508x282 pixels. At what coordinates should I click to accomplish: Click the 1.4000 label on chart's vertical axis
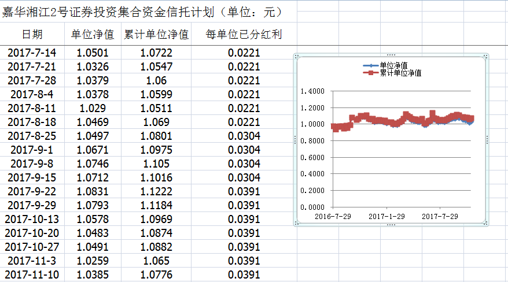pos(313,91)
